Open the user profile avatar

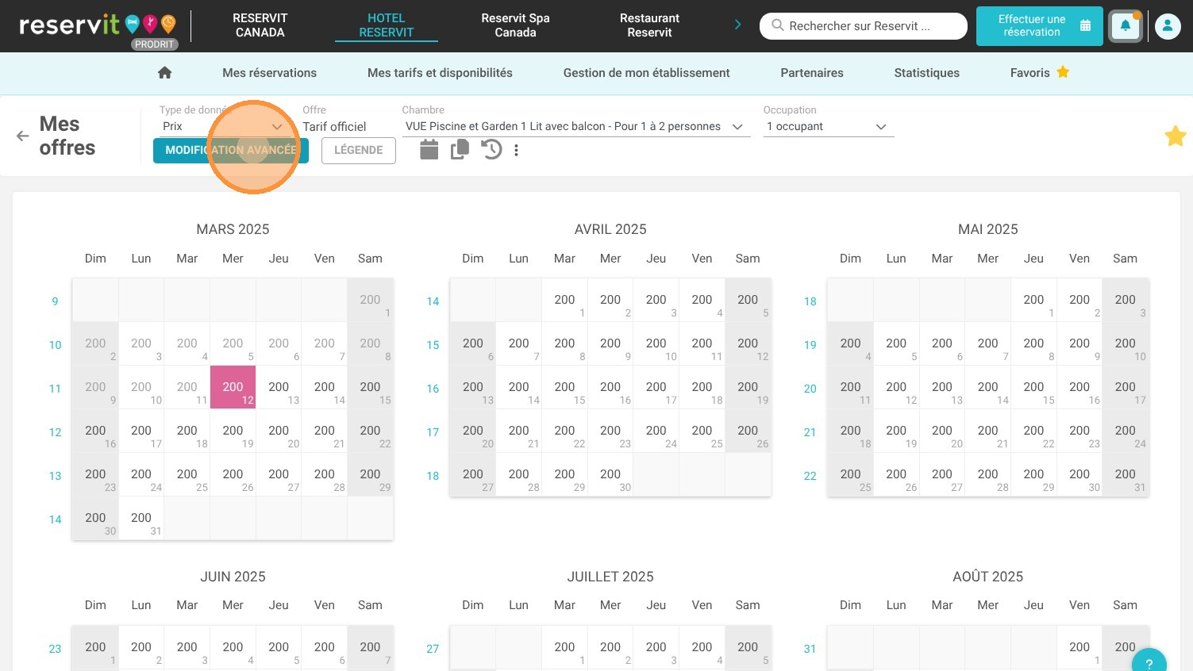pyautogui.click(x=1168, y=26)
